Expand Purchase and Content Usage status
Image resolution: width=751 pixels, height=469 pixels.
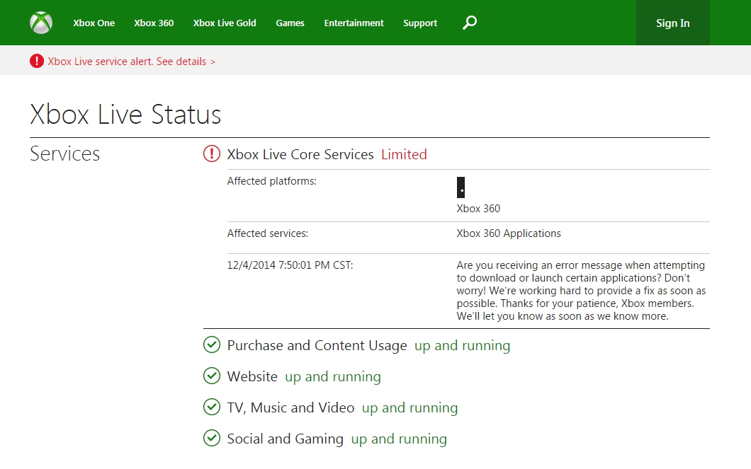coord(317,345)
